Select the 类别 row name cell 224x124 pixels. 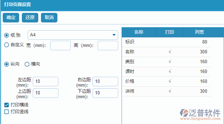139,62
